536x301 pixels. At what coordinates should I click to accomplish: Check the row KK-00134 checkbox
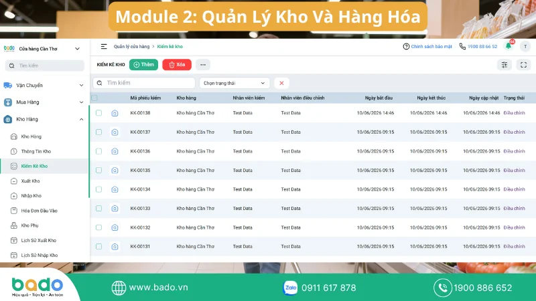[98, 189]
